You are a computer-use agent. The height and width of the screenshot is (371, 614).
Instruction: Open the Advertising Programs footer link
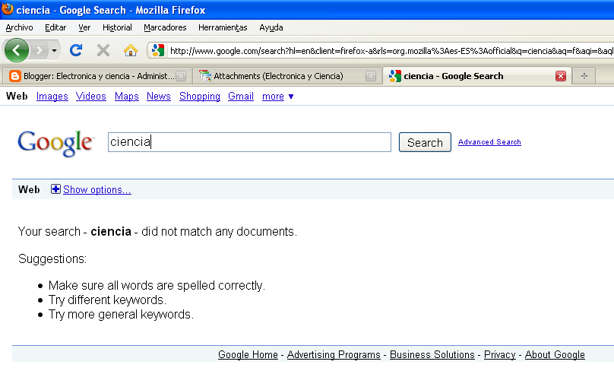(334, 354)
